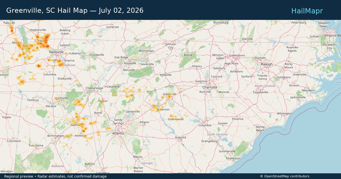The height and width of the screenshot is (179, 341).
Task: Click the Cookeville city label
Action: coord(97,55)
